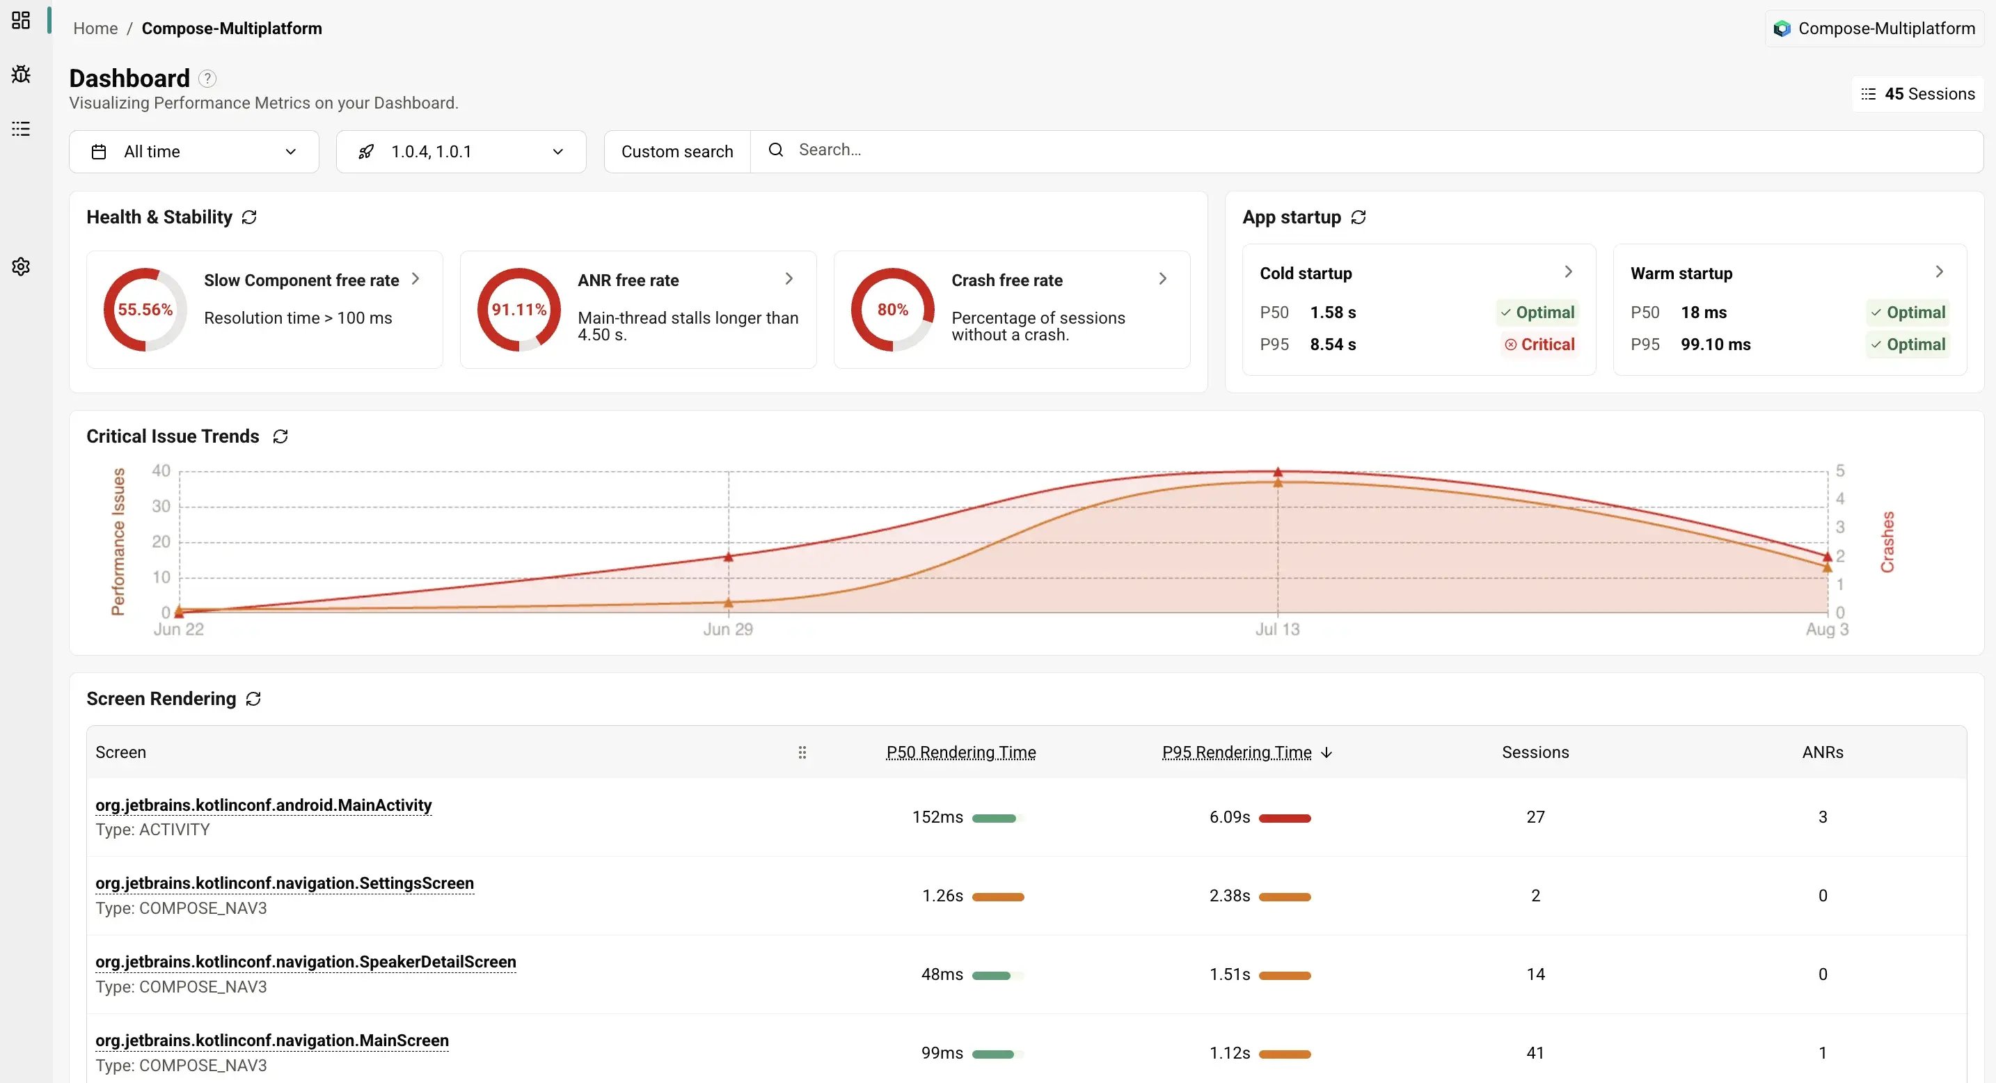Click the red 6.09s rendering bar
1996x1083 pixels.
coord(1285,818)
